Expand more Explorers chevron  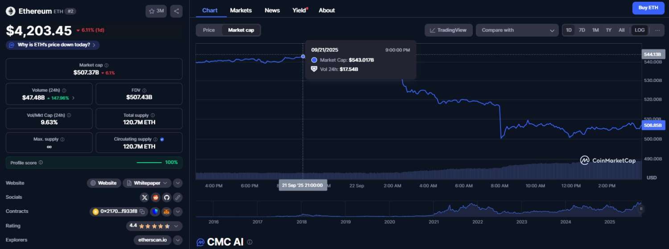coord(178,240)
